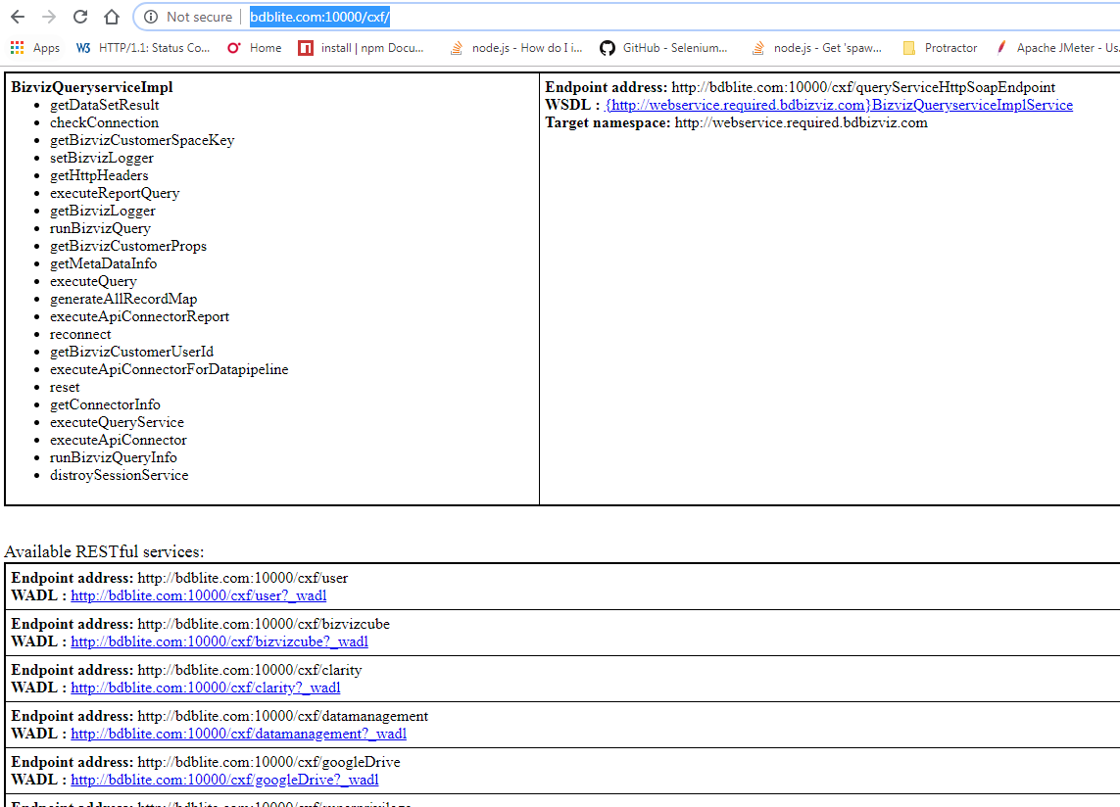The width and height of the screenshot is (1120, 807).
Task: Open the datamanagement WADL link
Action: 238,734
